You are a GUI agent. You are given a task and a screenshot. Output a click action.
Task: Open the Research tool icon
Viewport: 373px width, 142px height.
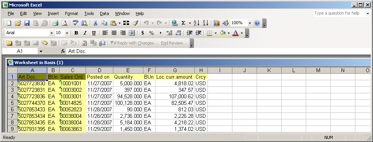pos(84,23)
